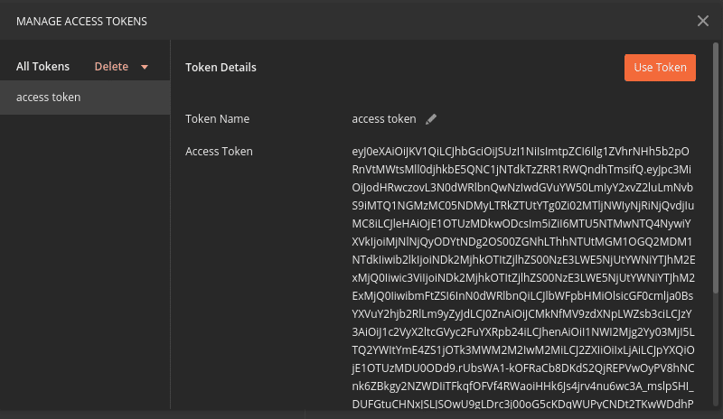
Task: Close the Manage Access Tokens dialog
Action: [x=703, y=21]
